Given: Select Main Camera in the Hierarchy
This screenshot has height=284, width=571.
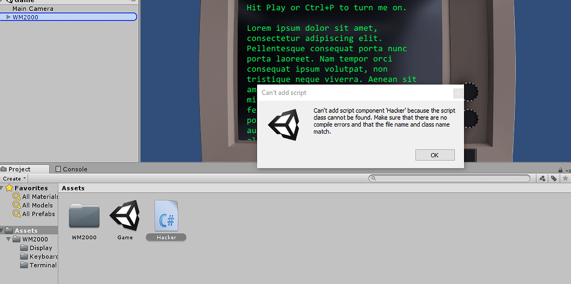Looking at the screenshot, I should pos(33,9).
